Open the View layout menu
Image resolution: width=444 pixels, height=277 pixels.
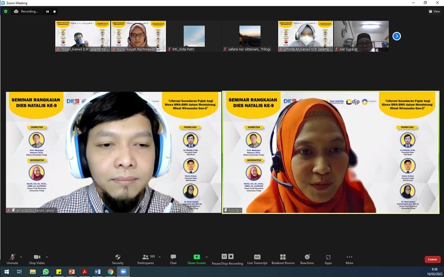434,11
